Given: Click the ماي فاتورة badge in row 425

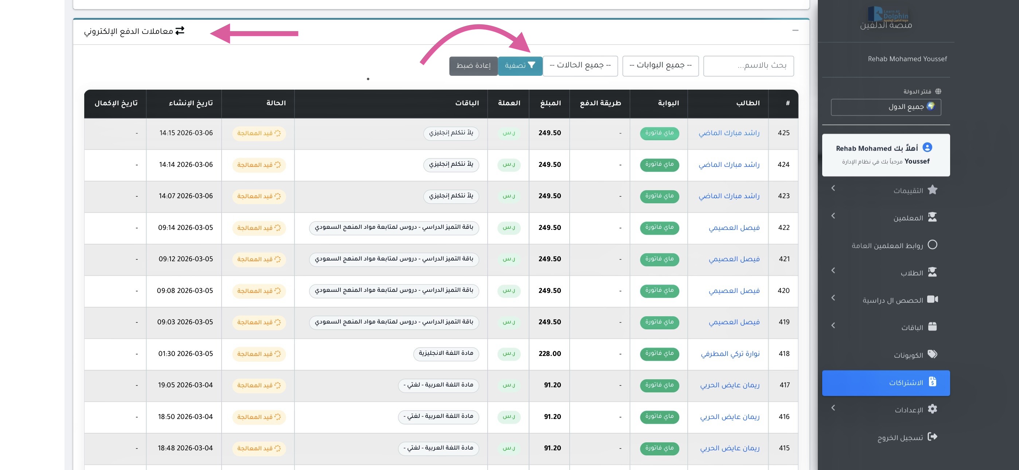Looking at the screenshot, I should click(659, 133).
